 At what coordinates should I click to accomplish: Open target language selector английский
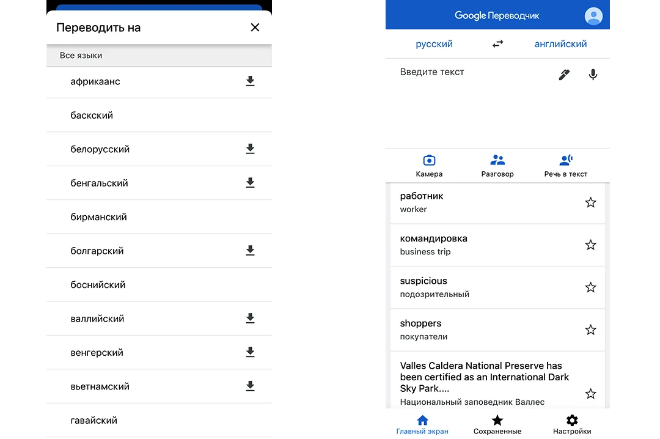click(x=560, y=44)
